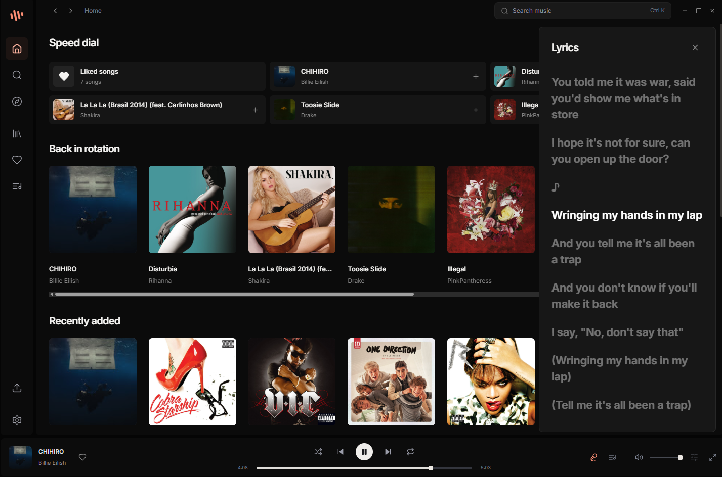
Task: Open the Explore compass in the sidebar
Action: pos(17,102)
